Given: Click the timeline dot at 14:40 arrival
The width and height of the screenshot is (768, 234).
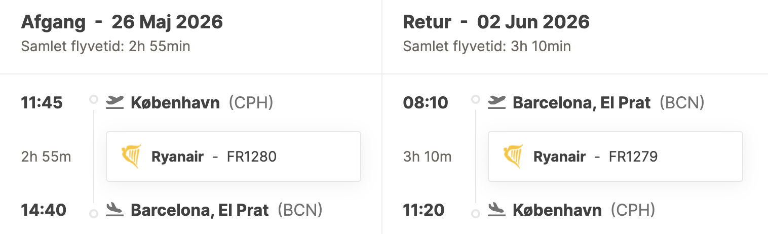Looking at the screenshot, I should (x=93, y=214).
